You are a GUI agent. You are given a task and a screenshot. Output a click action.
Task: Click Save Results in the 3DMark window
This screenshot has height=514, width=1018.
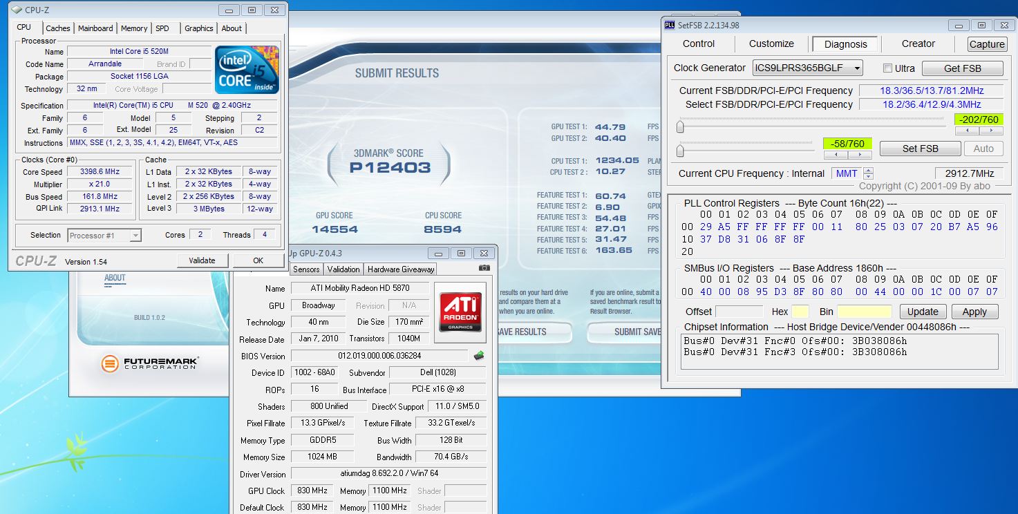click(x=522, y=332)
